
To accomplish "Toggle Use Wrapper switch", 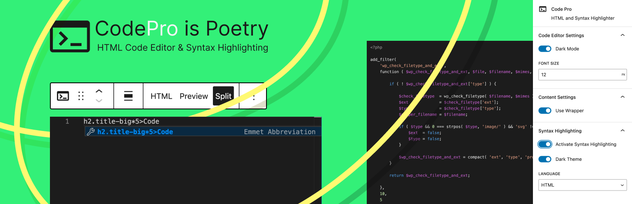I will [545, 111].
